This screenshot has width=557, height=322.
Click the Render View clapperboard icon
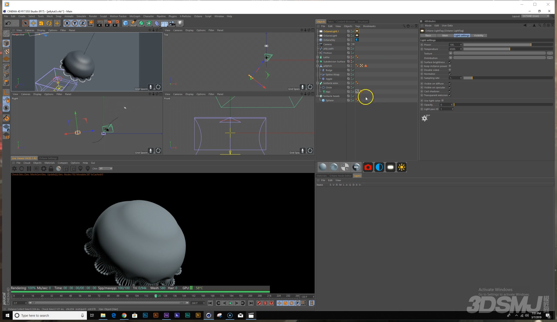[100, 23]
